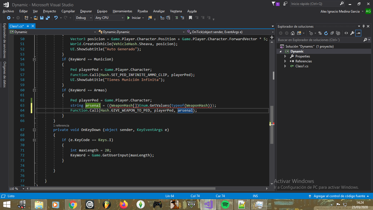
Task: Open properties with the wrench toolbar icon
Action: coord(352,33)
